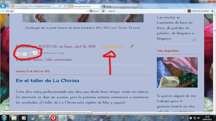Go back with the browser back arrow

coord(3,6)
